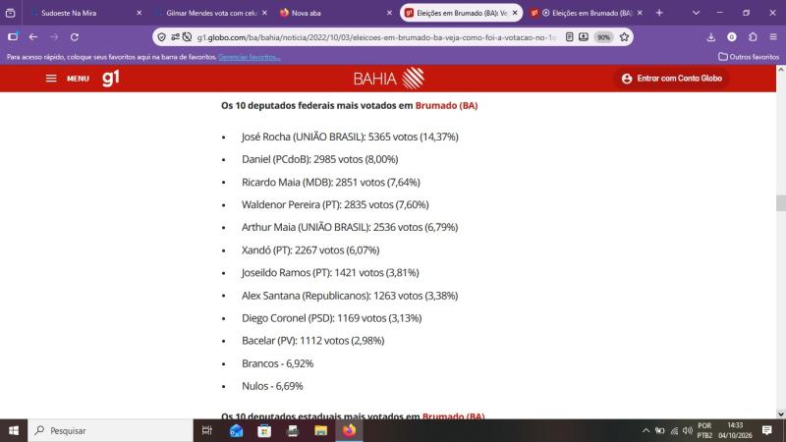This screenshot has height=442, width=786.
Task: Open the Firefox application menu
Action: 773,37
